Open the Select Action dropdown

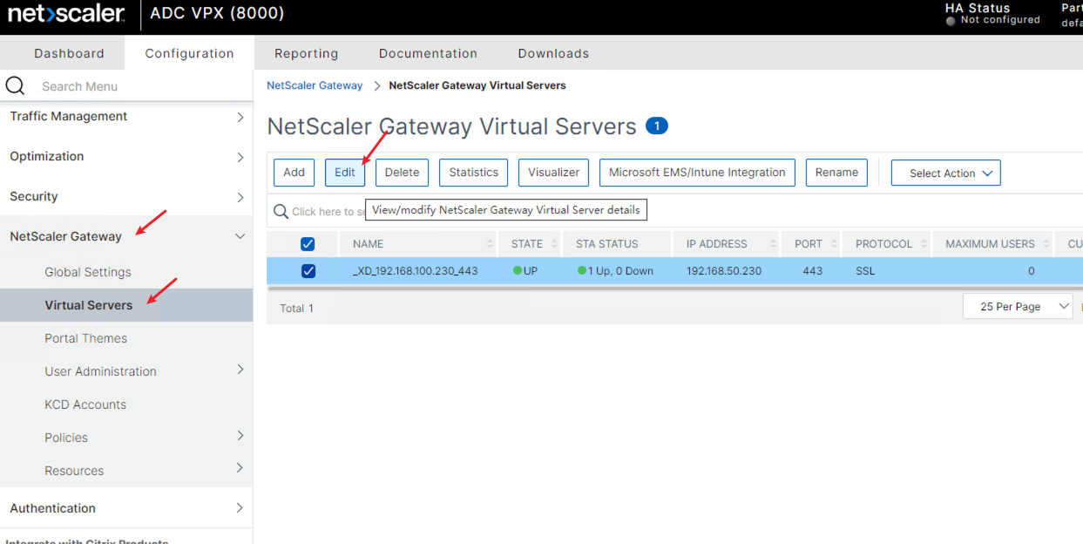pyautogui.click(x=945, y=173)
